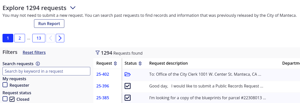The height and width of the screenshot is (103, 300).
Task: Click the Search by keyword input field
Action: pyautogui.click(x=46, y=71)
